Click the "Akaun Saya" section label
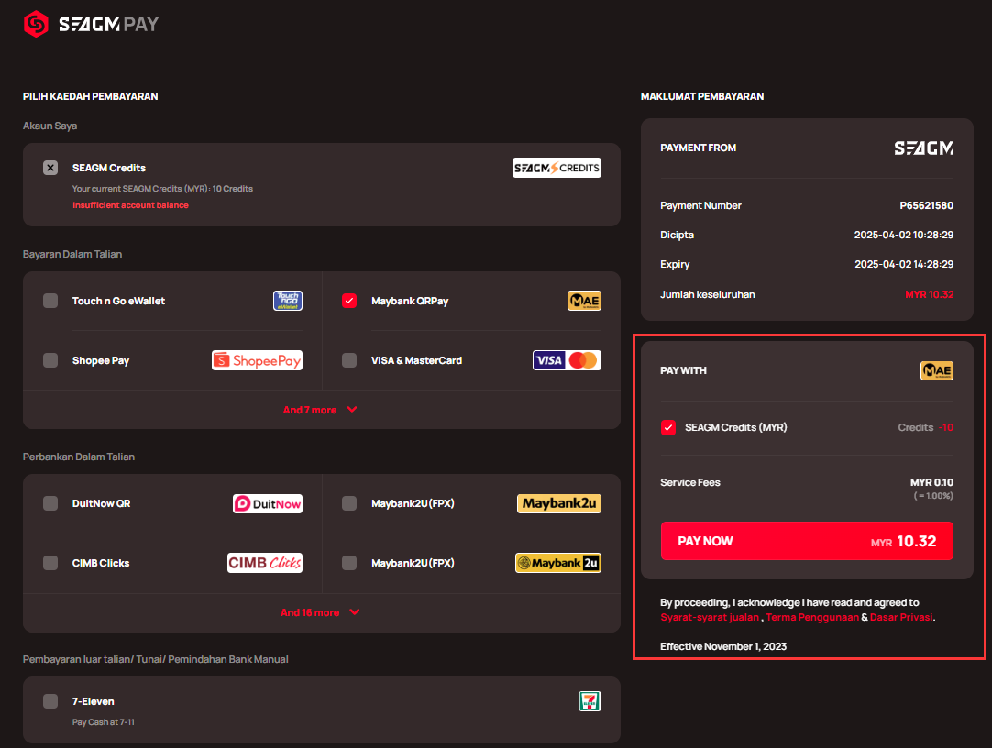The image size is (992, 748). click(x=50, y=126)
